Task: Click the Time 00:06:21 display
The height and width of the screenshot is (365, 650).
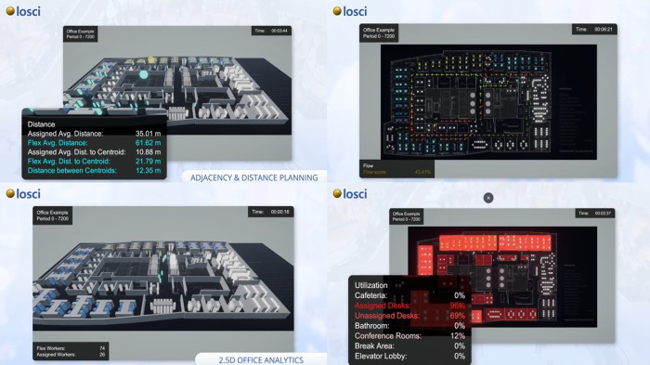Action: point(595,29)
